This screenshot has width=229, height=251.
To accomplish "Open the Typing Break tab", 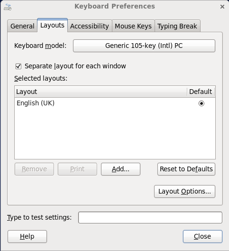I will pyautogui.click(x=177, y=26).
